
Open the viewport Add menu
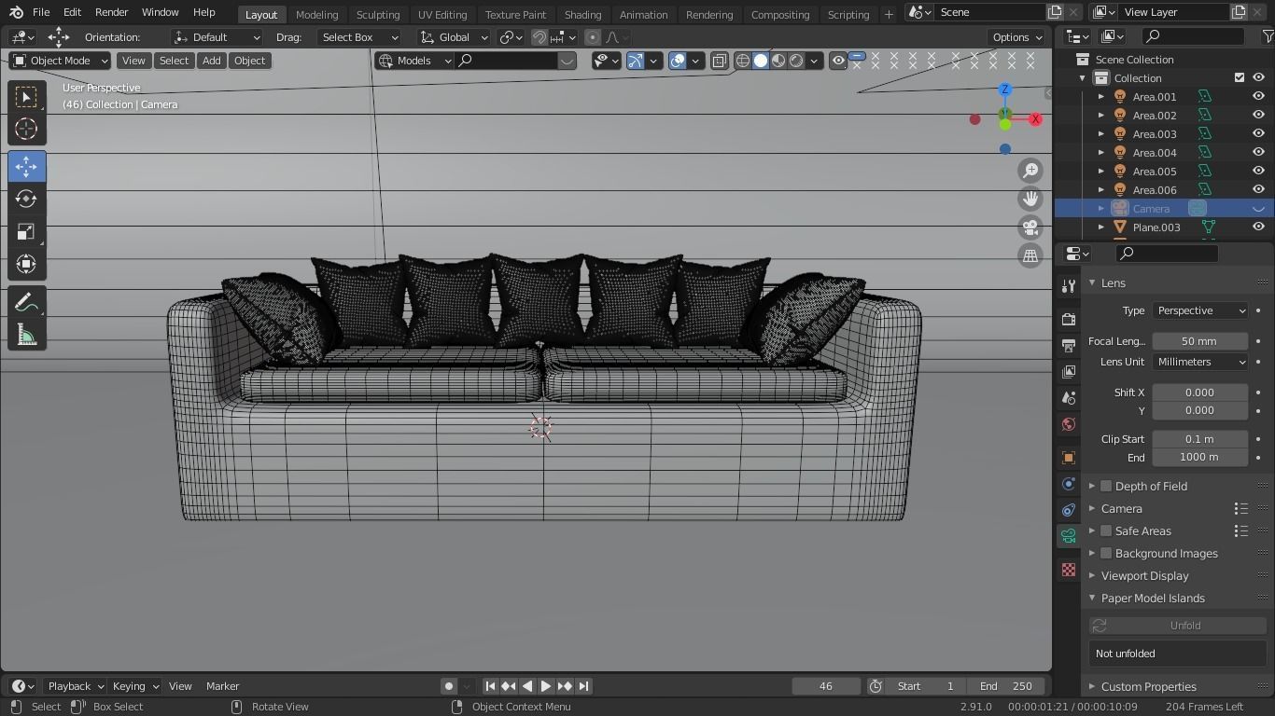pyautogui.click(x=212, y=61)
